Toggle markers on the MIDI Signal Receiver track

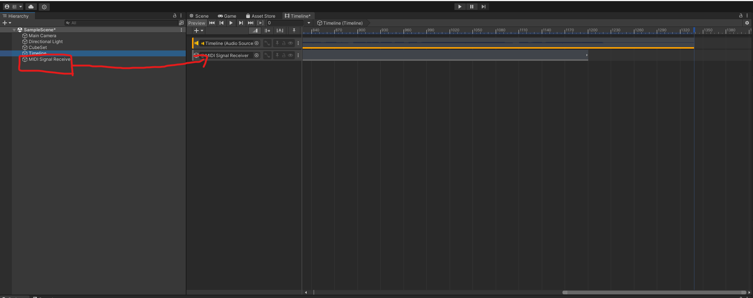click(x=277, y=55)
